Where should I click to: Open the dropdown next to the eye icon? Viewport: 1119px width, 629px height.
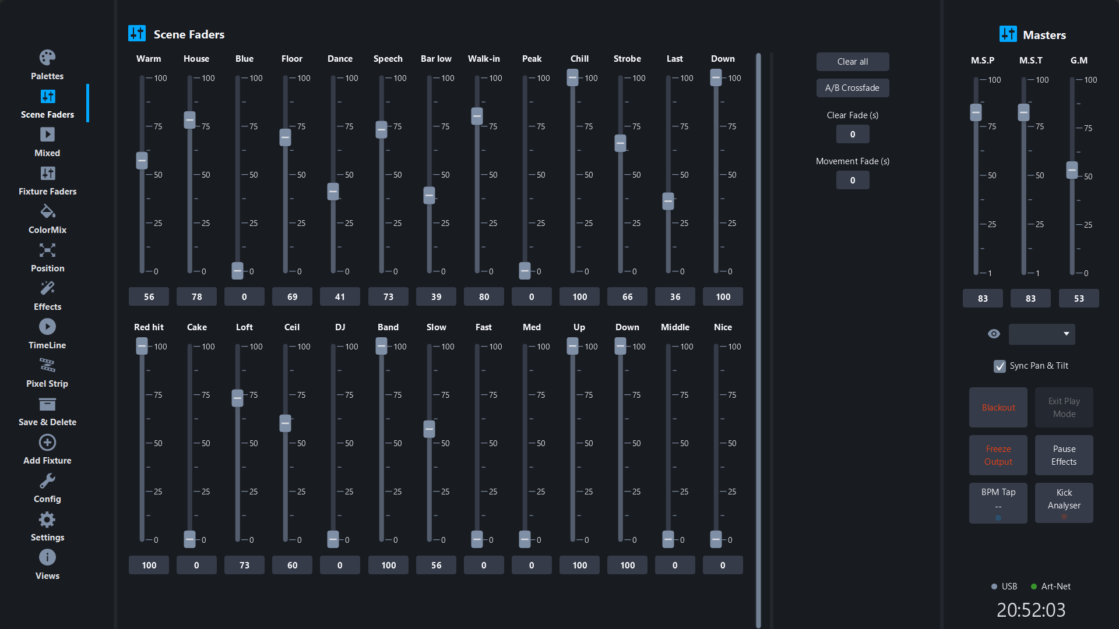pos(1042,334)
